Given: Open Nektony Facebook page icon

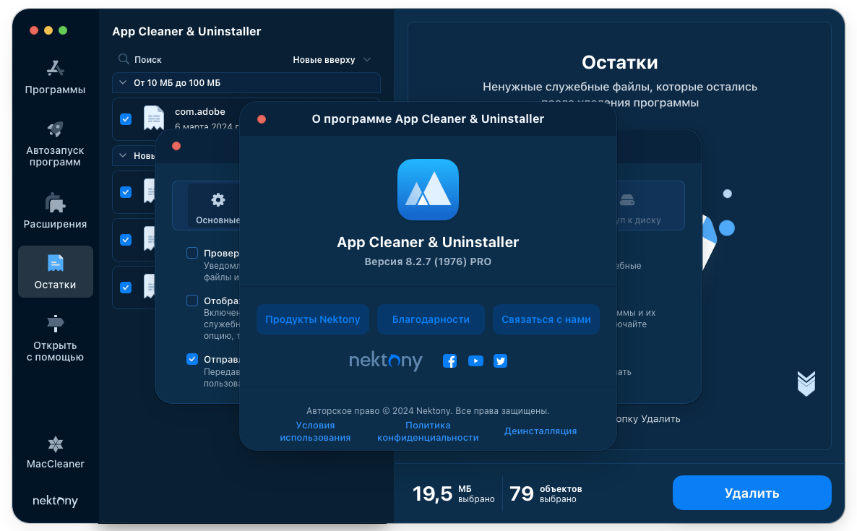Looking at the screenshot, I should click(x=449, y=361).
